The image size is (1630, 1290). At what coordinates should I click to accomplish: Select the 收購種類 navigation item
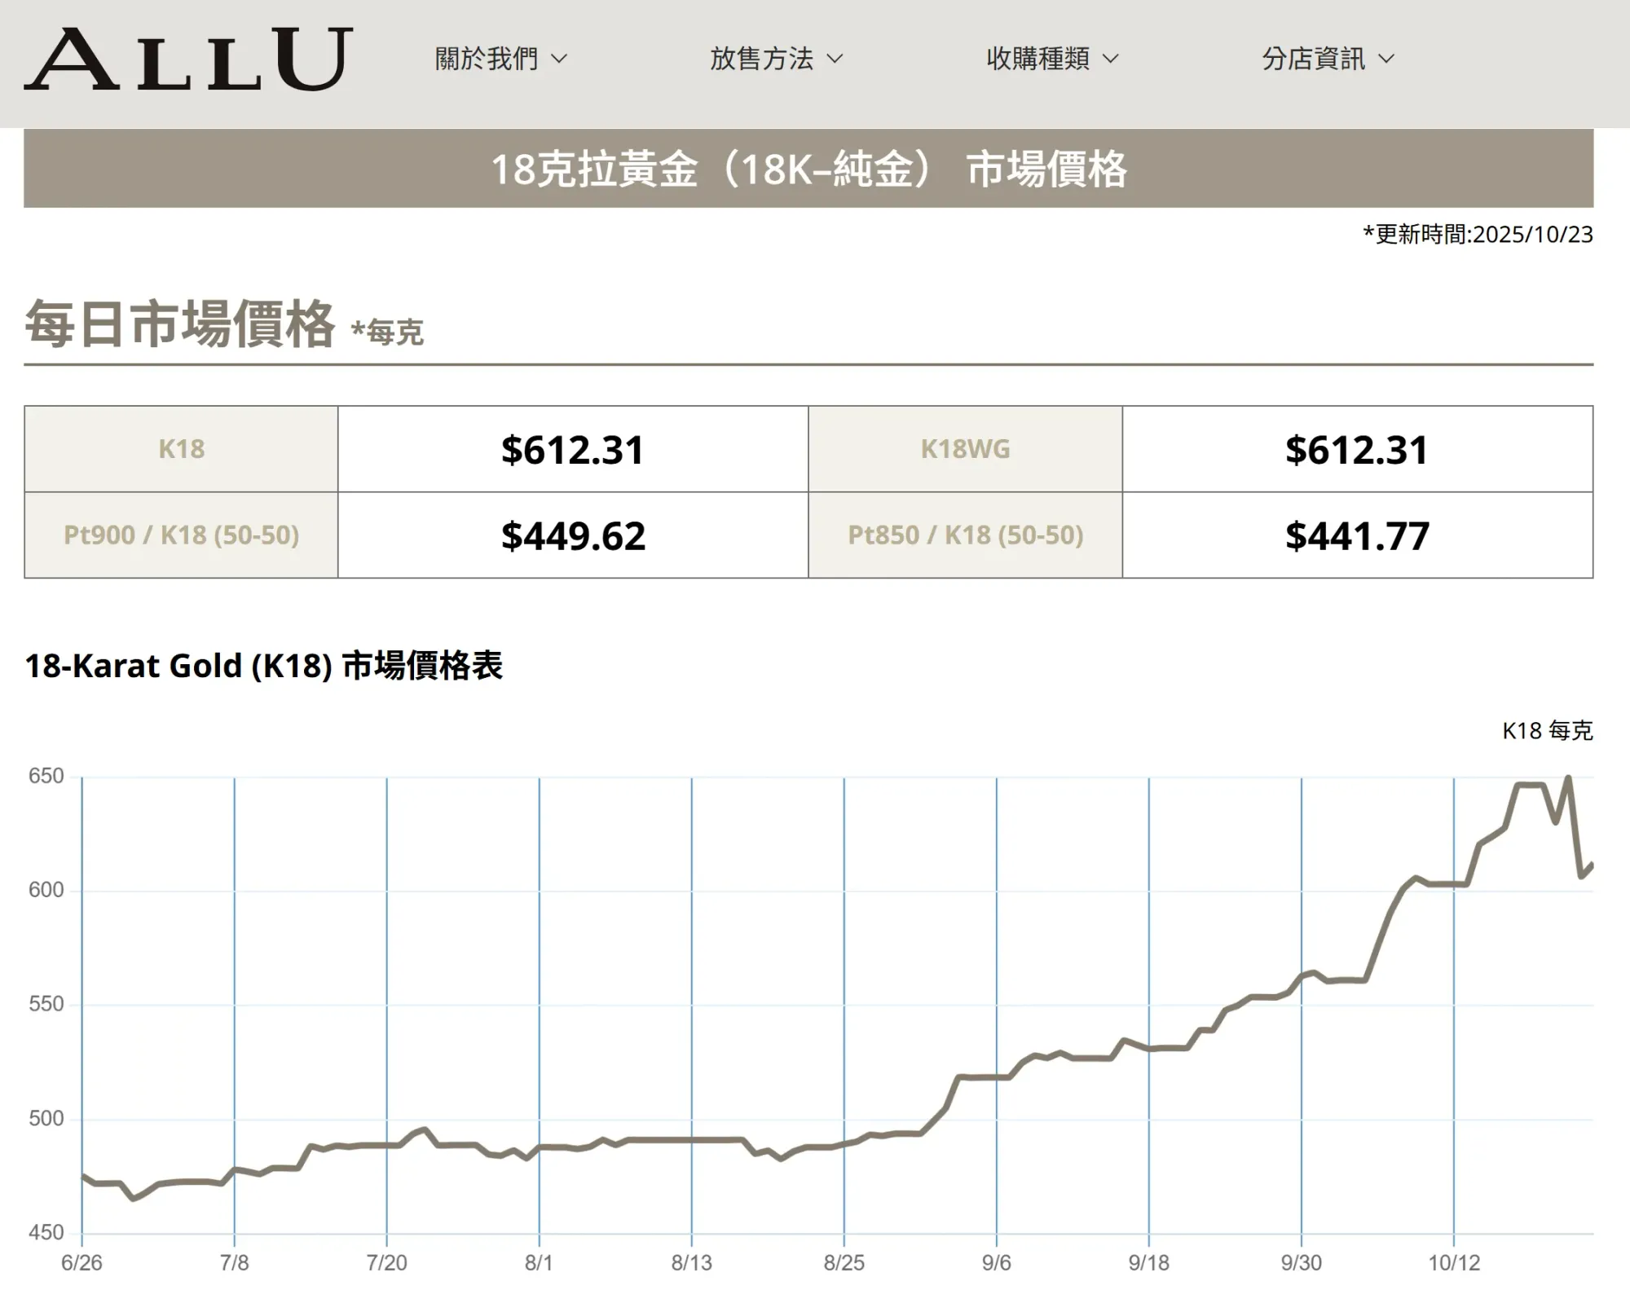(1037, 59)
